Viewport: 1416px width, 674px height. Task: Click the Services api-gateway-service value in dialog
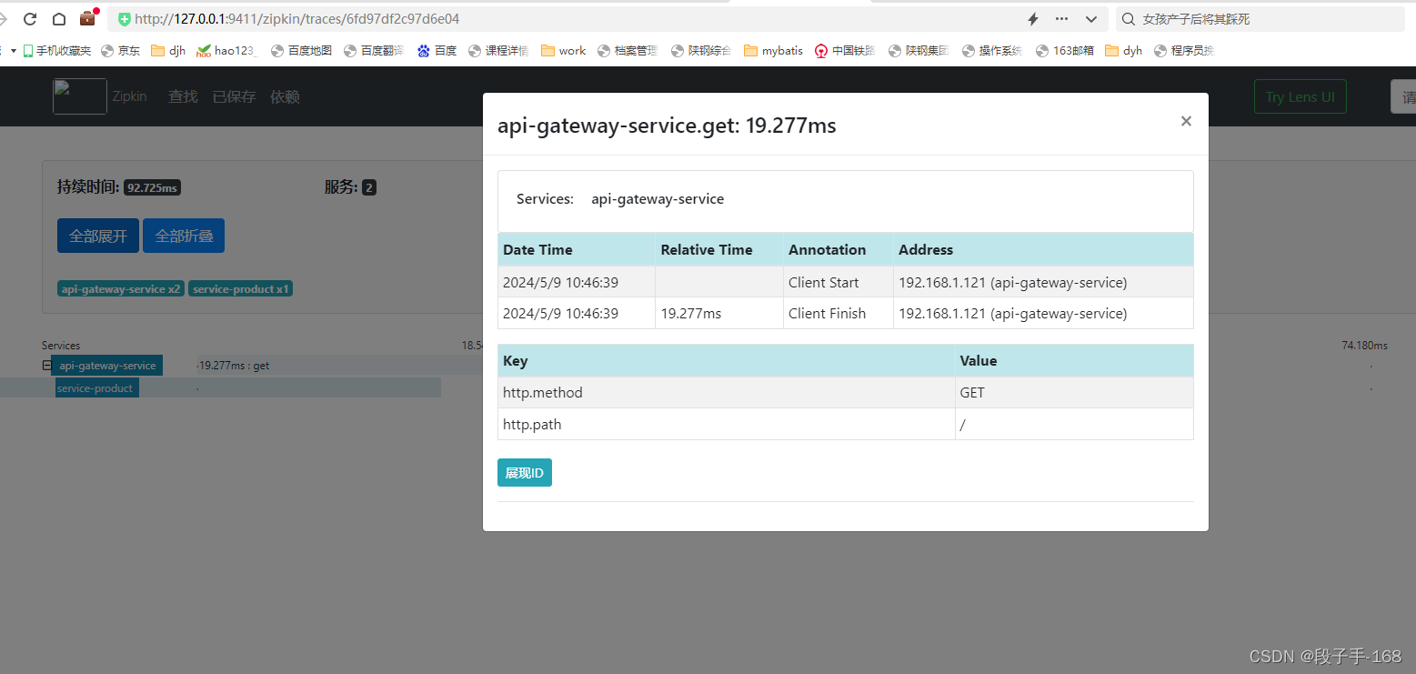point(658,198)
